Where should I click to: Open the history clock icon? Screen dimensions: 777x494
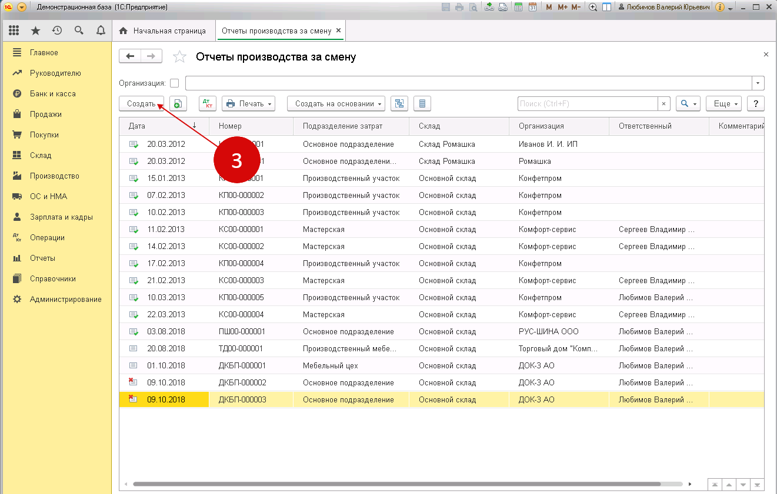(57, 31)
